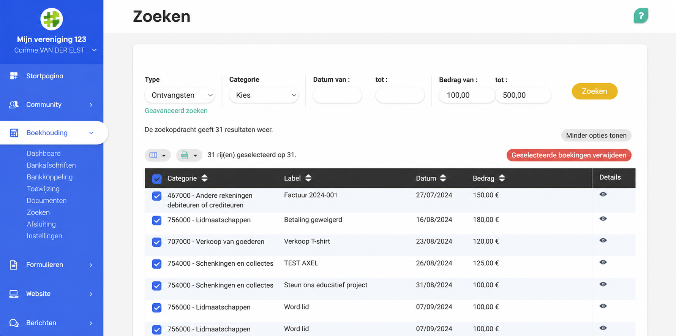Open the Type dropdown showing Ontvangsten
676x336 pixels.
[180, 95]
